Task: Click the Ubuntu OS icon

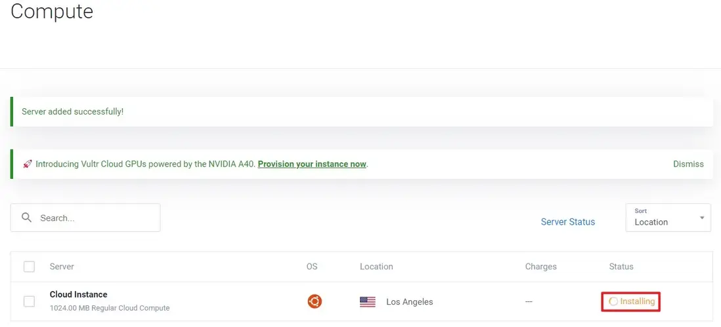Action: pos(315,301)
